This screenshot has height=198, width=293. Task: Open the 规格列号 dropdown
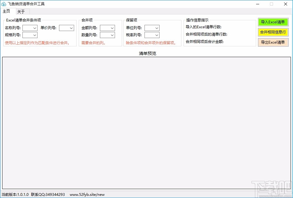[30, 35]
